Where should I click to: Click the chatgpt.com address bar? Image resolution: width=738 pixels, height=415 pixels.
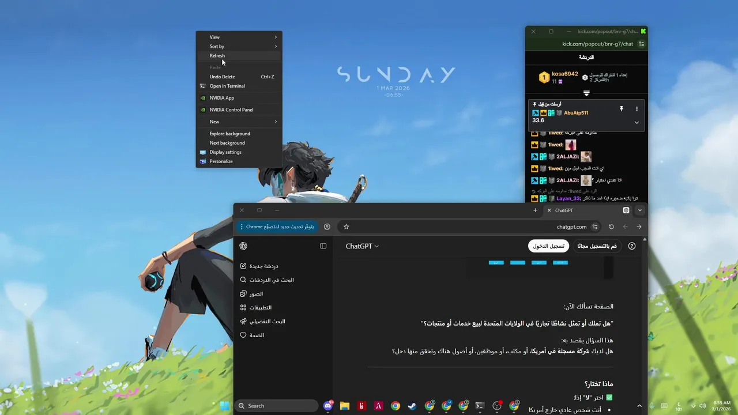click(470, 227)
